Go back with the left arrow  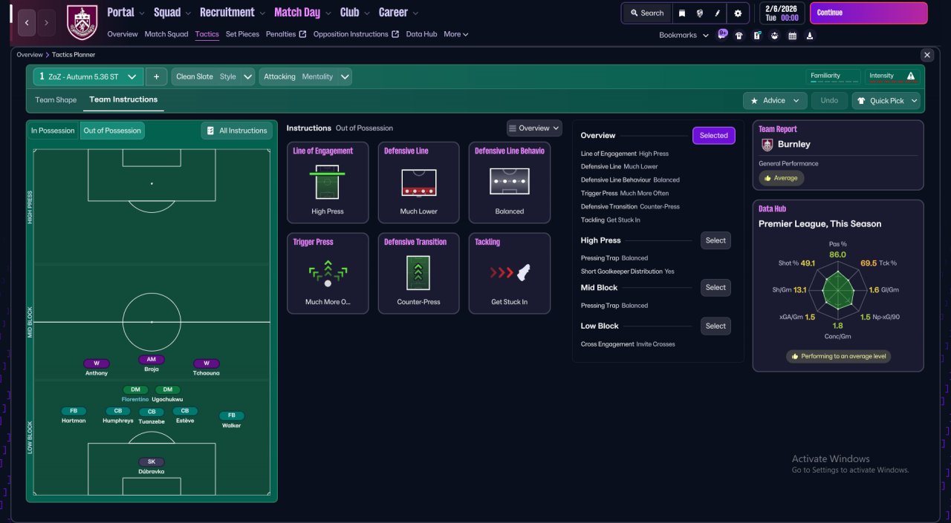26,23
